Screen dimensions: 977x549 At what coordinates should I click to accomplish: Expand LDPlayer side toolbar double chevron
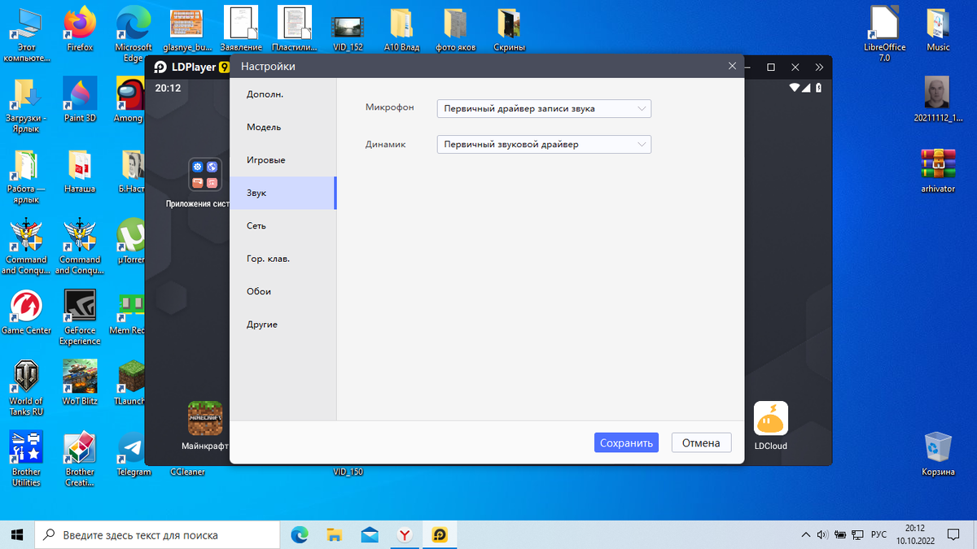pyautogui.click(x=819, y=67)
